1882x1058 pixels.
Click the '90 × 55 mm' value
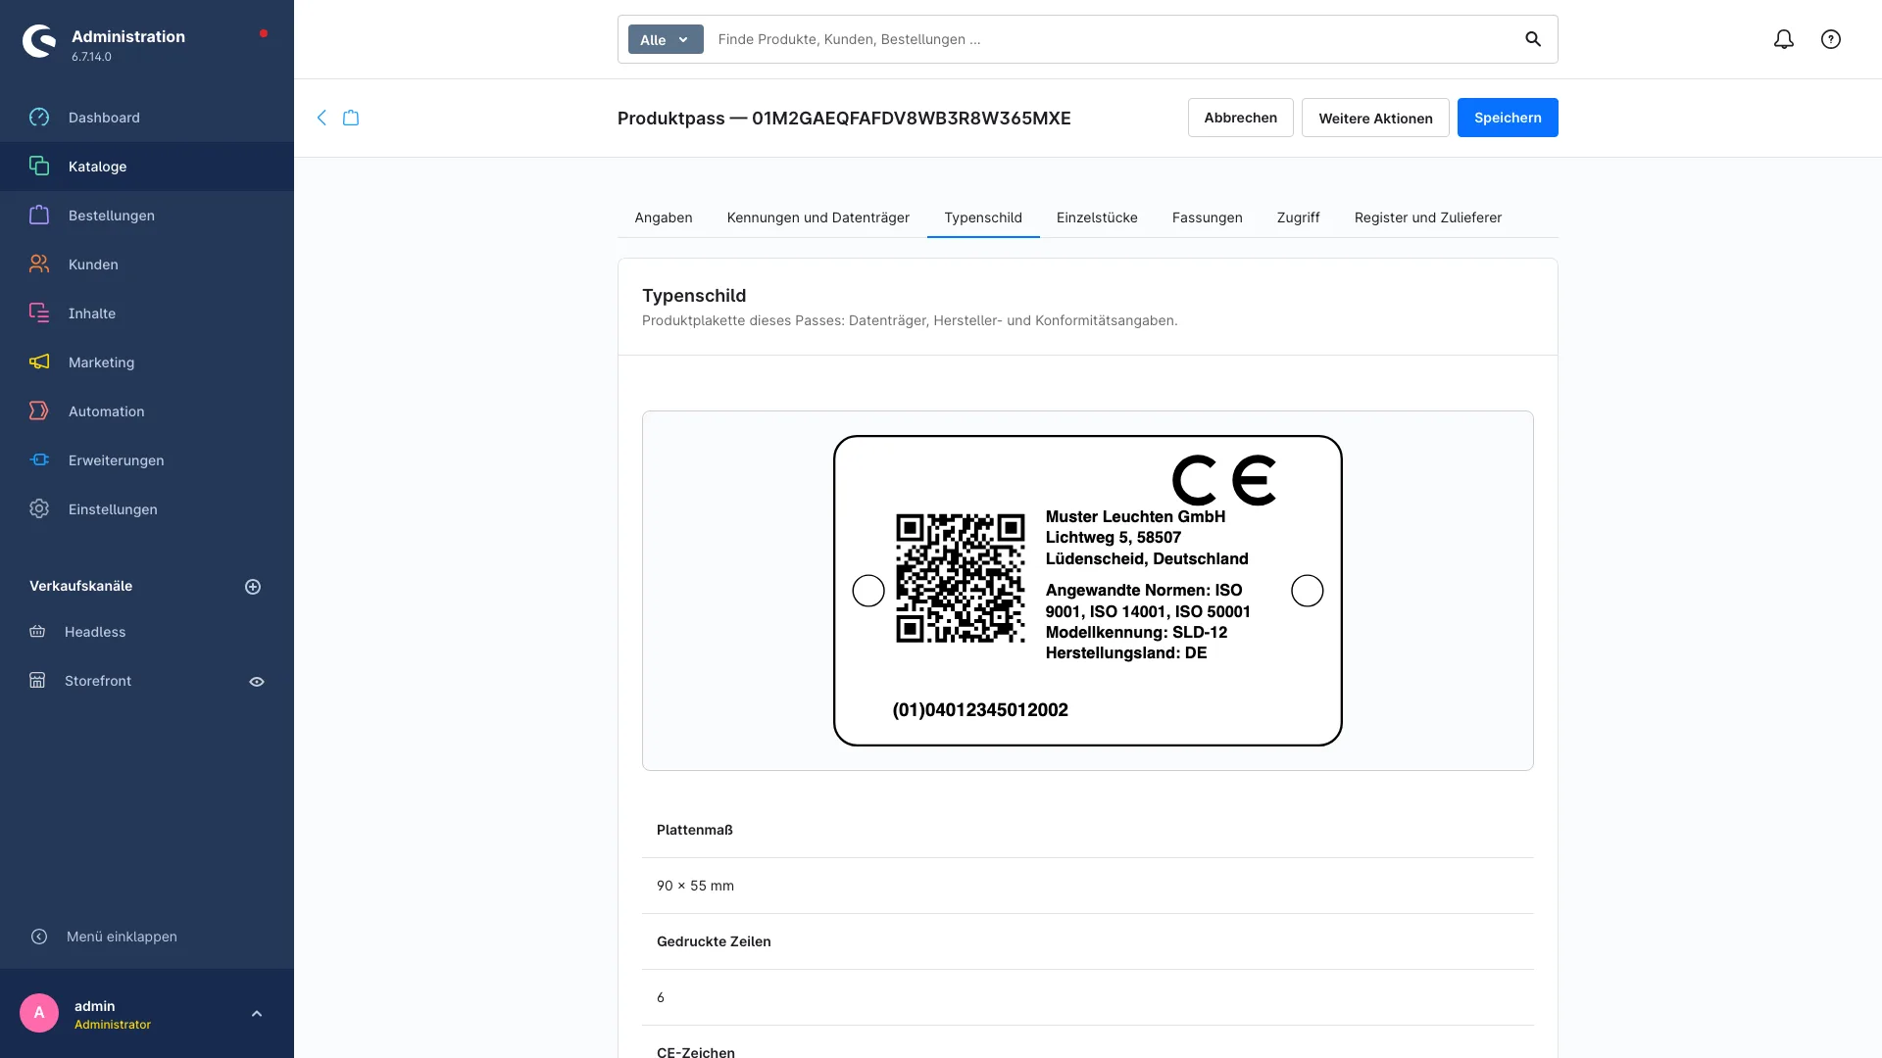click(x=695, y=886)
